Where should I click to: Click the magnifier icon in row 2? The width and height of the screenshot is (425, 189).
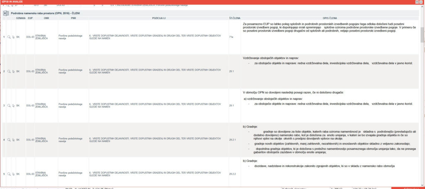click(x=9, y=71)
